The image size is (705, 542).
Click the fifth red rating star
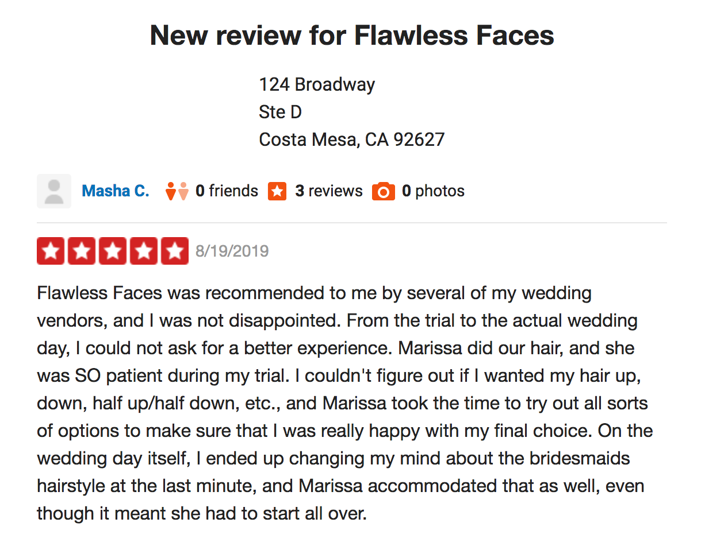click(x=175, y=251)
